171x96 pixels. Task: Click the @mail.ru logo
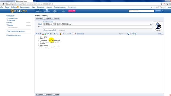point(19,11)
